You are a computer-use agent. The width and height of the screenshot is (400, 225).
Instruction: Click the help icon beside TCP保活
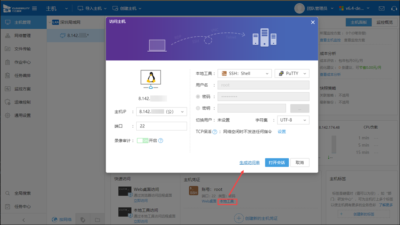(215, 132)
